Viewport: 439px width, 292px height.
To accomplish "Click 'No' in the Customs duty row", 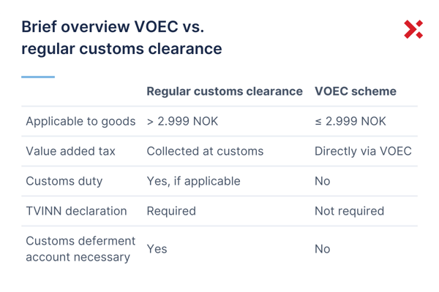I will tap(323, 181).
